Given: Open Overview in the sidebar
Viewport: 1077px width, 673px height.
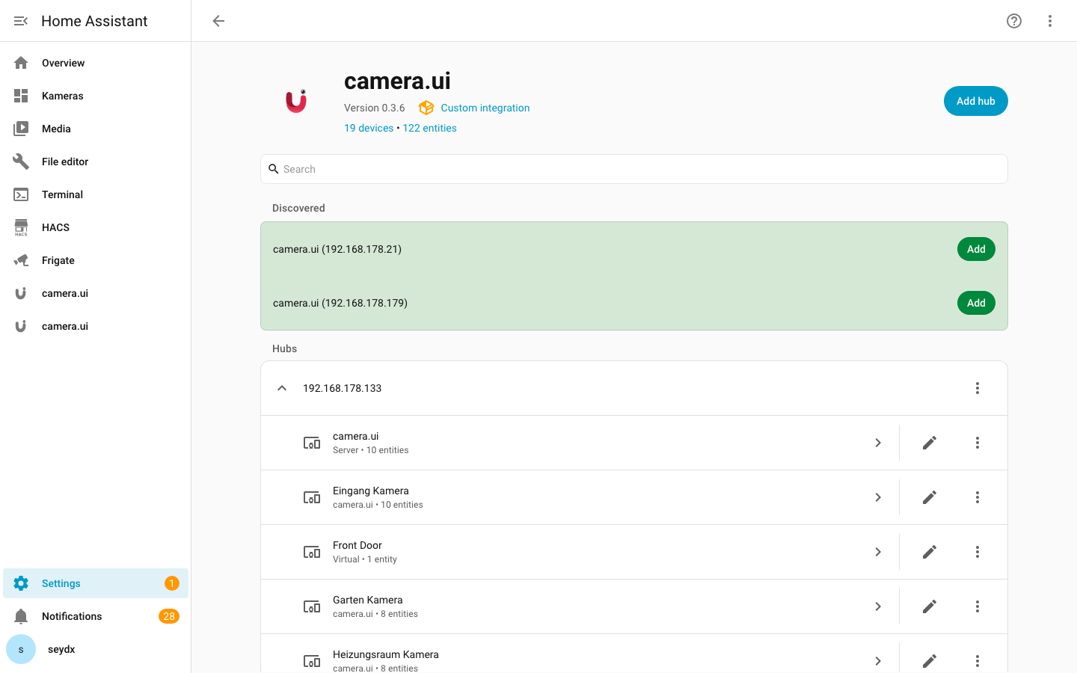Looking at the screenshot, I should tap(96, 63).
